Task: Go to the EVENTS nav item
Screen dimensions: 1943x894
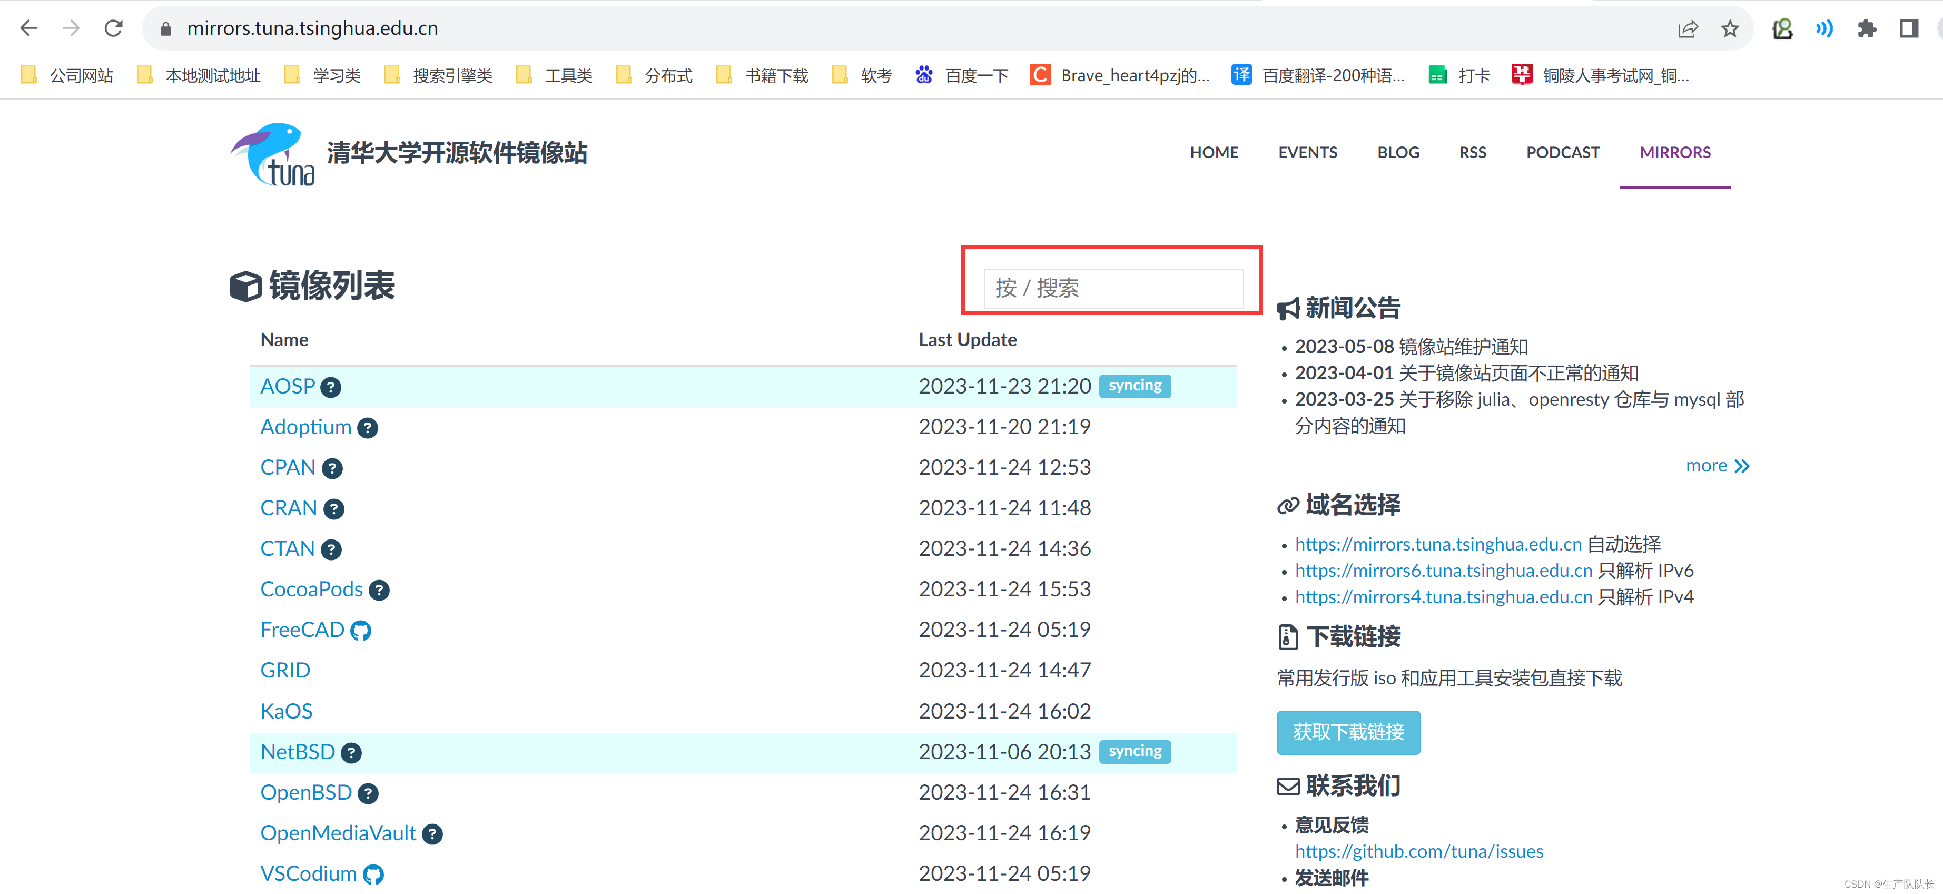Action: 1307,152
